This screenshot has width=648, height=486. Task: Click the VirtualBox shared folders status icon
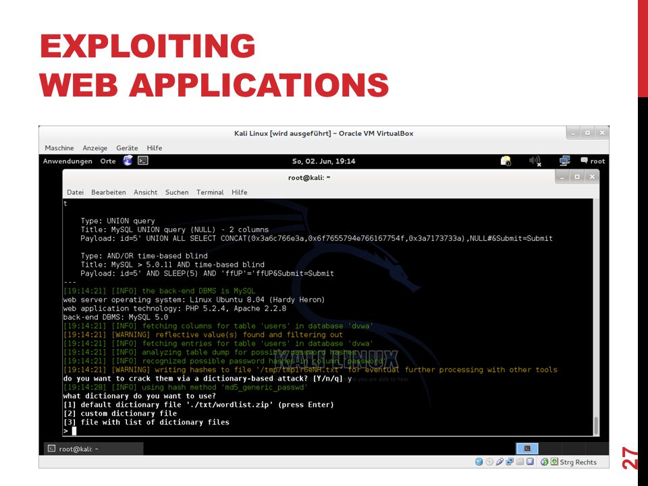[520, 462]
